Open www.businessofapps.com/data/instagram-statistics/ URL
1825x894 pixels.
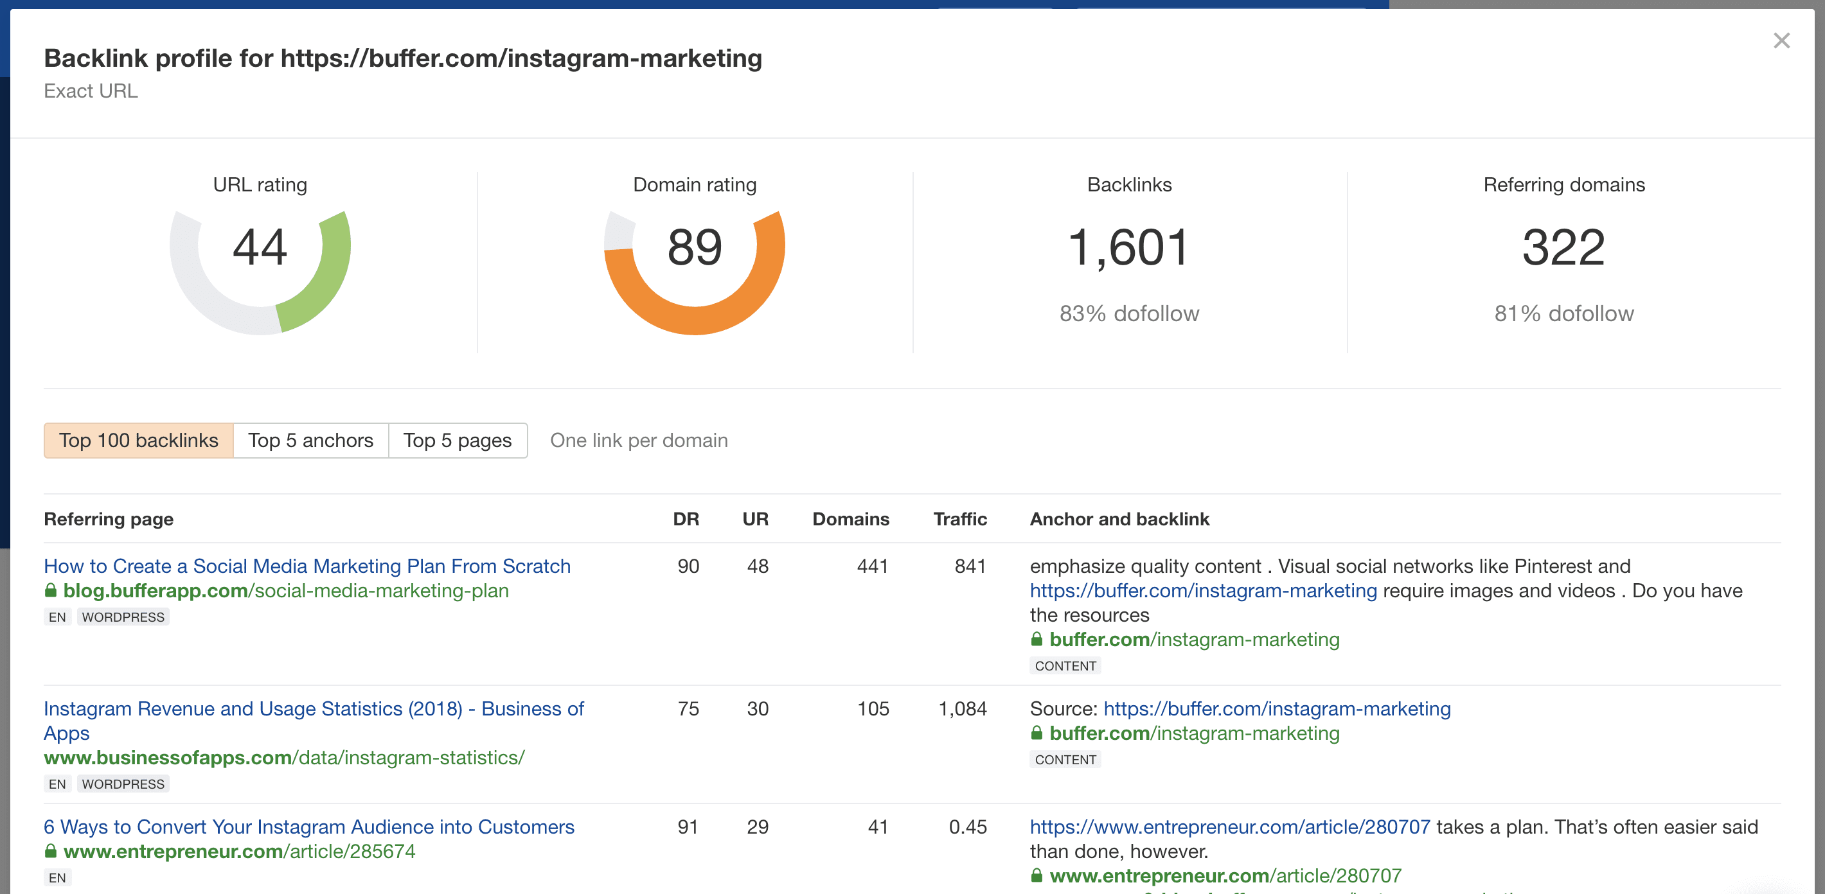[x=284, y=757]
